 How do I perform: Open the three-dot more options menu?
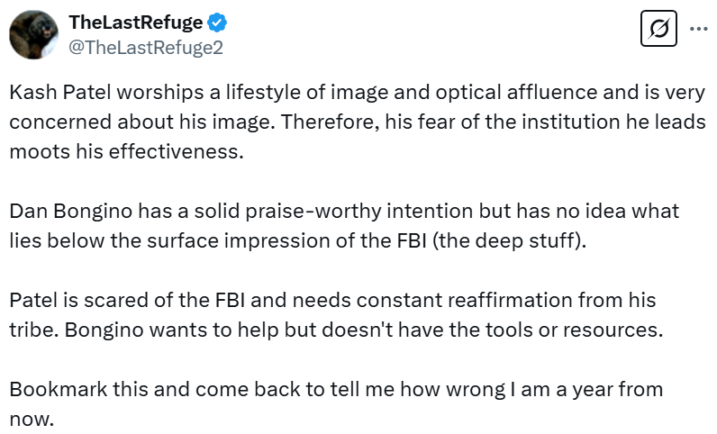click(698, 29)
